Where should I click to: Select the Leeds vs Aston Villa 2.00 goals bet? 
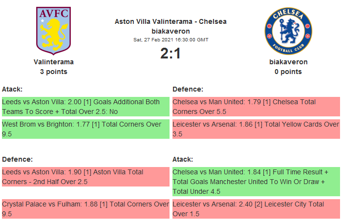tap(85, 107)
